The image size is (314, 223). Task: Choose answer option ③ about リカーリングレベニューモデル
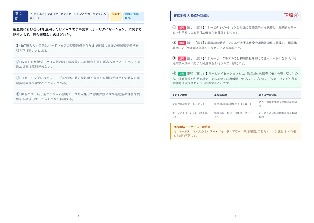click(x=78, y=80)
